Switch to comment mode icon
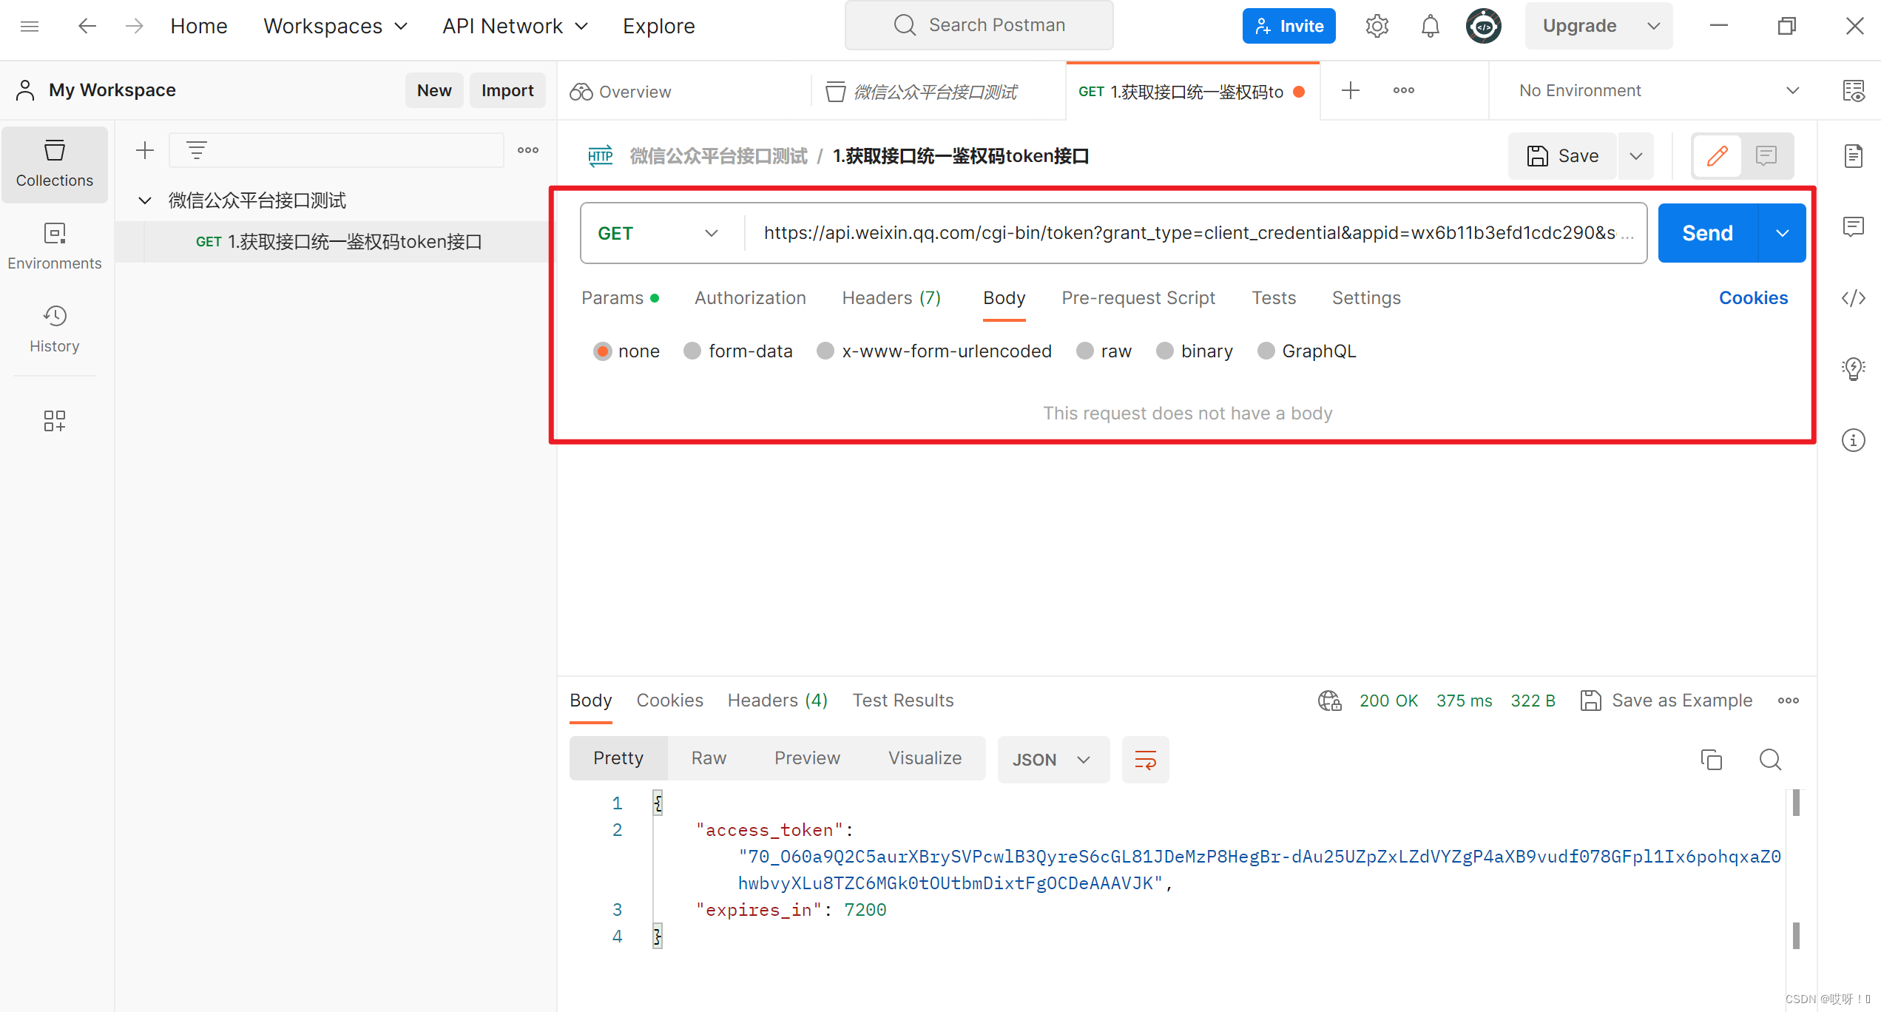 pyautogui.click(x=1766, y=156)
